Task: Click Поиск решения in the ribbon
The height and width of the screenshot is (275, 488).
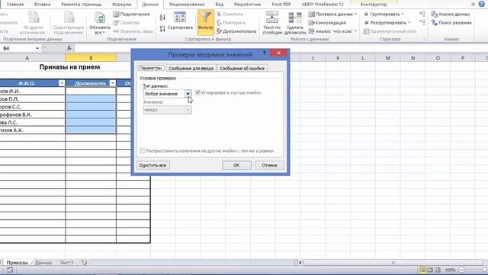Action: pyautogui.click(x=451, y=23)
